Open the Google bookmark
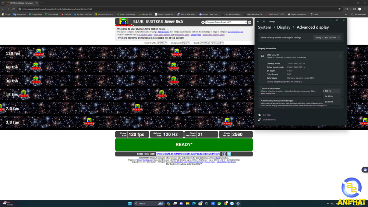Screen dimensions: 368x207 pos(6,14)
